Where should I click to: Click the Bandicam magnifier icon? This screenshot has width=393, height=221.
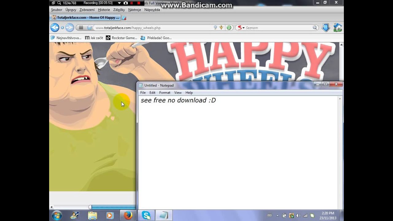pos(59,3)
